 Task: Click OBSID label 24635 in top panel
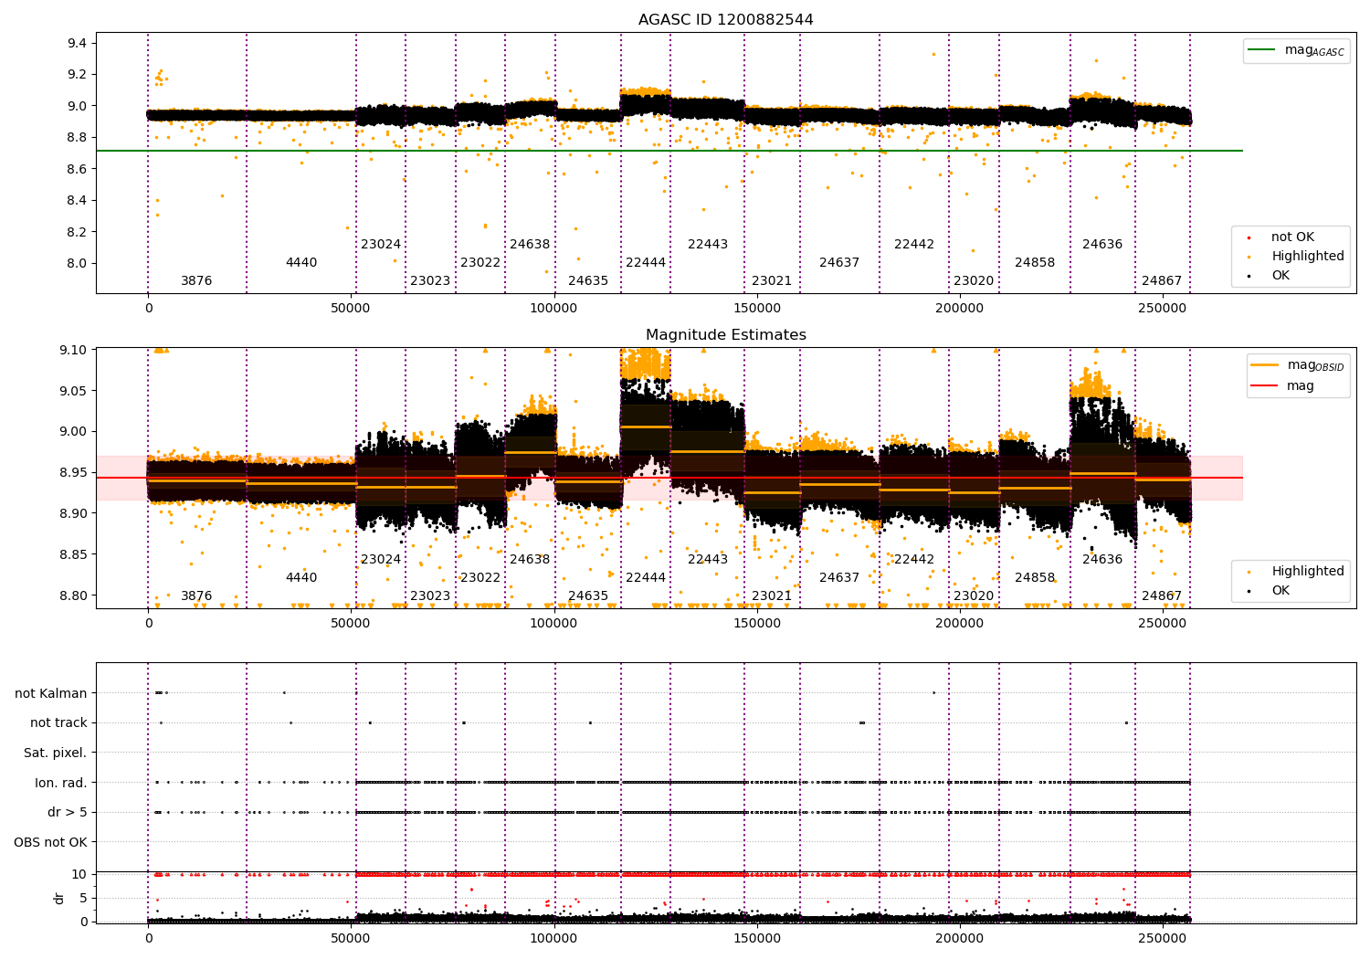click(588, 281)
